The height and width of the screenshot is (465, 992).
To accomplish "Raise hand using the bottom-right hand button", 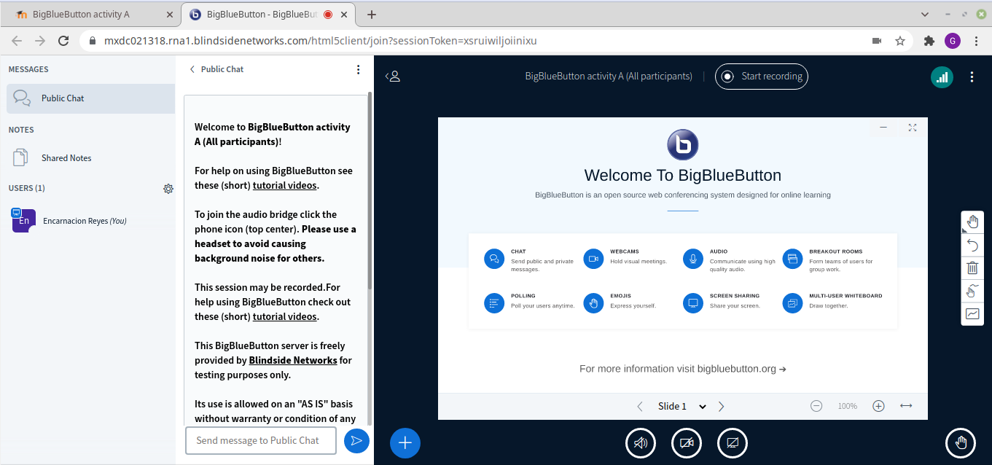I will tap(961, 442).
